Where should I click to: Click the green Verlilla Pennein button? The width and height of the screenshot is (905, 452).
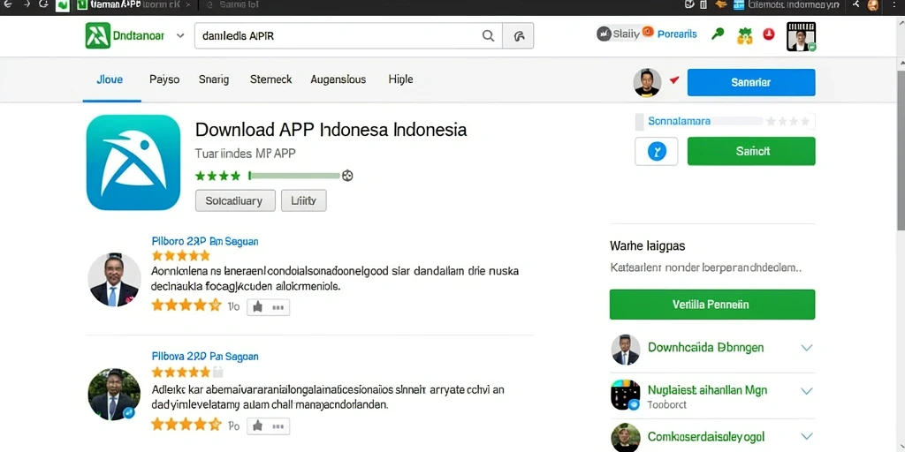pyautogui.click(x=712, y=305)
